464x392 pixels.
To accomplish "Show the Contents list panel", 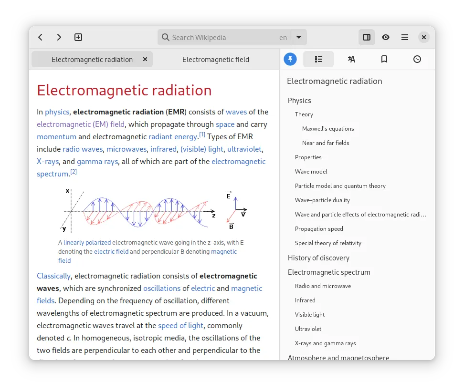I will (x=318, y=59).
